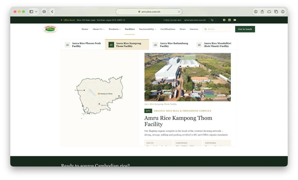298x180 pixels.
Task: Click the photo caption Amru Rice Kampong Thom Facility
Action: point(161,104)
